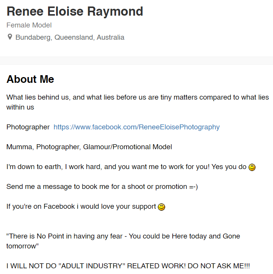Image resolution: width=273 pixels, height=274 pixels.
Task: Click the 'Mumma, Photographer, Glamour/Promotional Model' line
Action: (89, 147)
